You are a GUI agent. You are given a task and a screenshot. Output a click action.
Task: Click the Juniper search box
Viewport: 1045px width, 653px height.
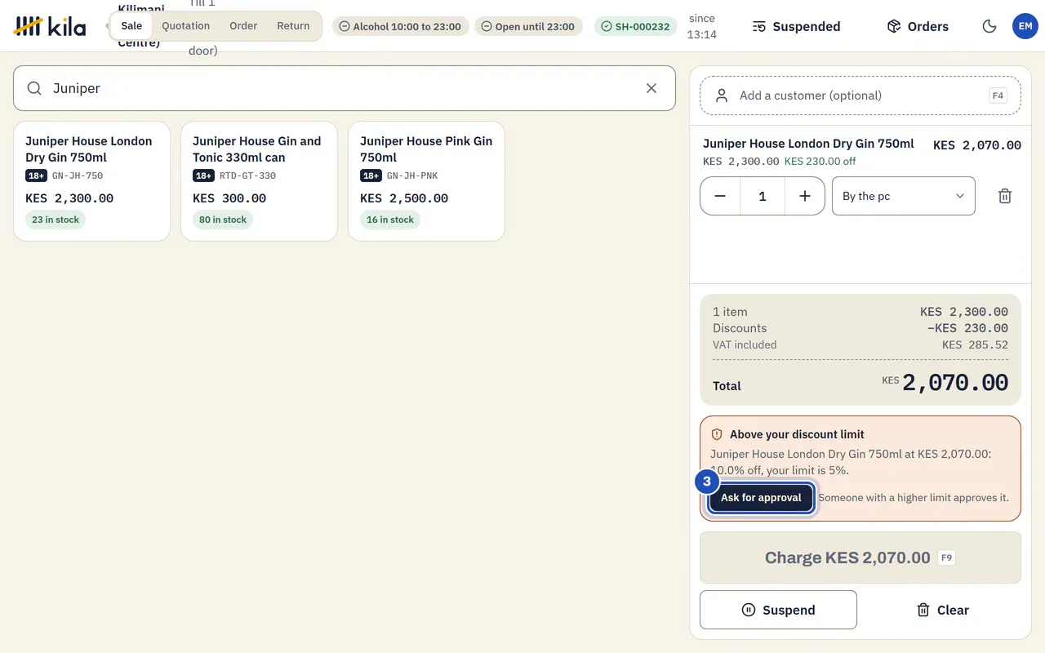tap(345, 88)
